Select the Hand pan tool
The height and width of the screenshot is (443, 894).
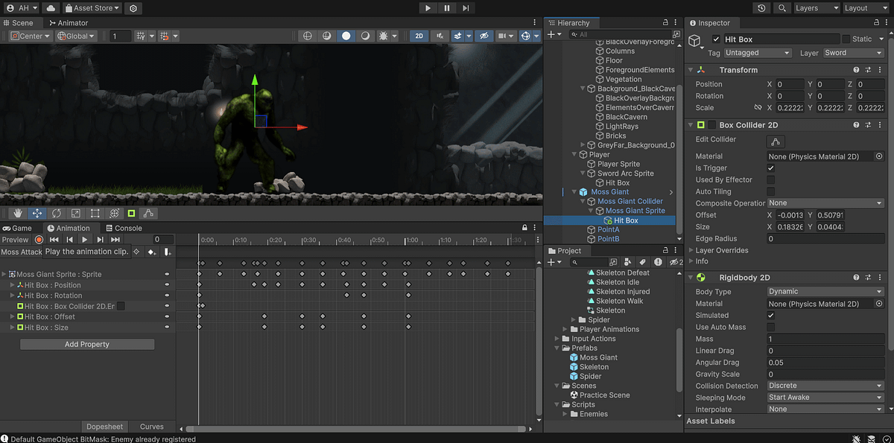pyautogui.click(x=17, y=213)
